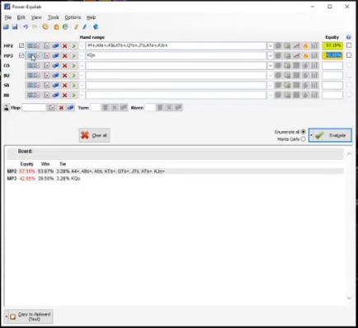Image resolution: width=358 pixels, height=328 pixels.
Task: Click the highlighted MP3 equity value field
Action: pyautogui.click(x=332, y=55)
